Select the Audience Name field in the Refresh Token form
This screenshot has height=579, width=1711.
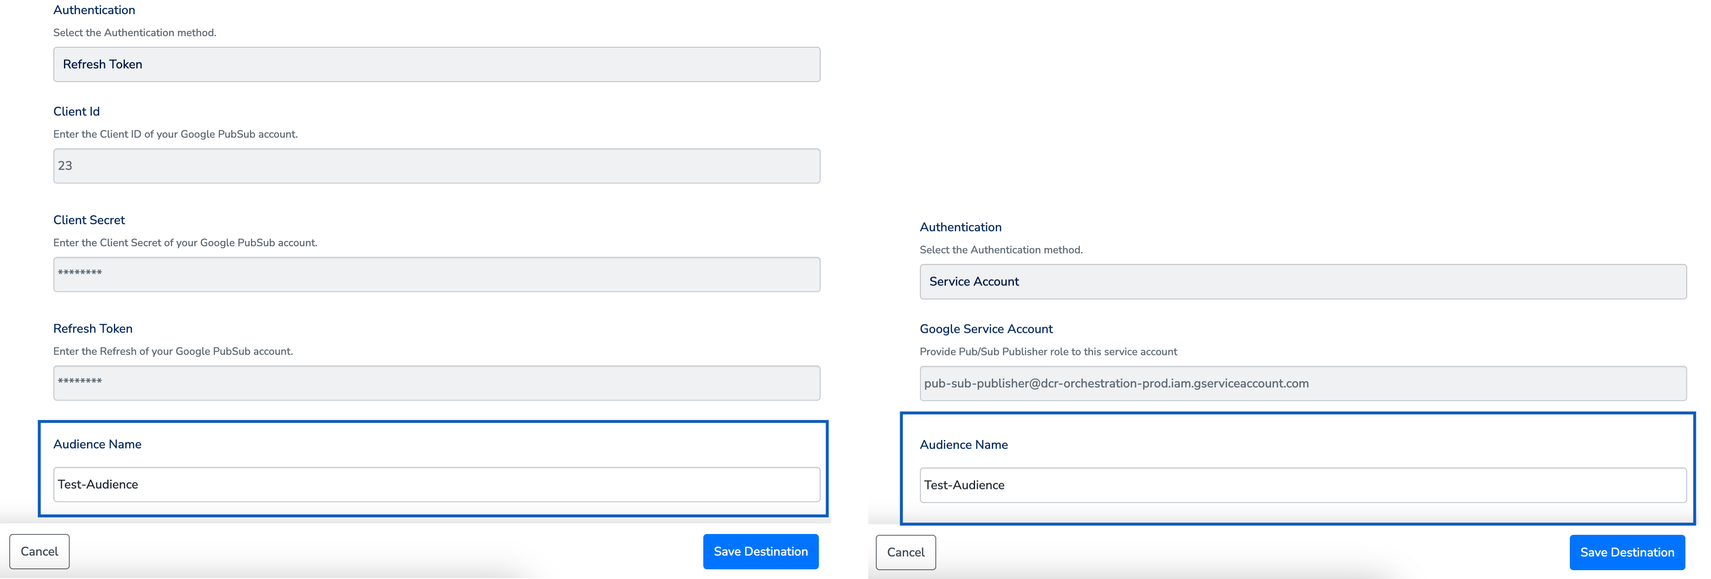point(436,485)
